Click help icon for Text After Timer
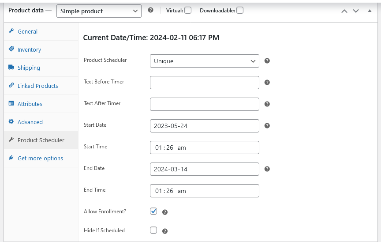 coord(267,104)
